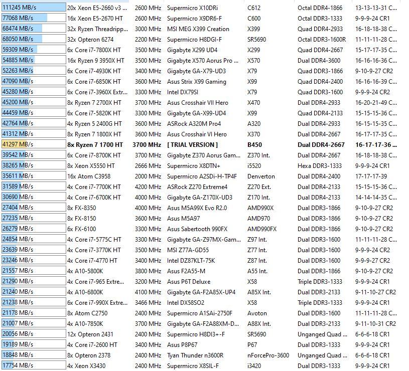Select 4x Core i7-5775C HT row
Image resolution: width=409 pixels, height=371 pixels.
pyautogui.click(x=199, y=240)
